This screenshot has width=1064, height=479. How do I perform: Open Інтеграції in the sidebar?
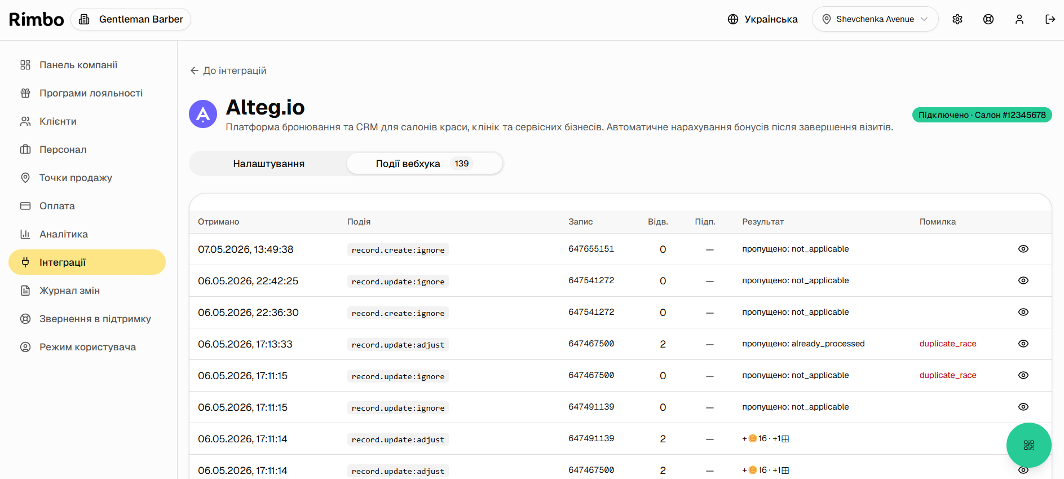(87, 262)
